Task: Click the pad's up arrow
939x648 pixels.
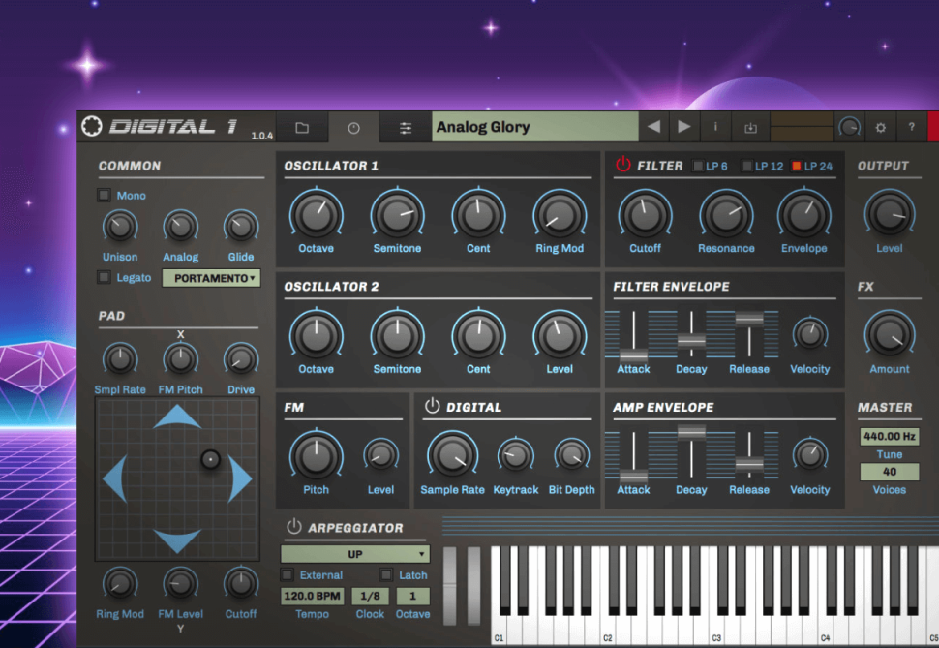Action: pyautogui.click(x=177, y=417)
